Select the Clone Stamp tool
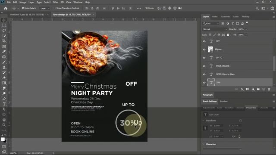Screen dimensions: 276x155 [4, 67]
